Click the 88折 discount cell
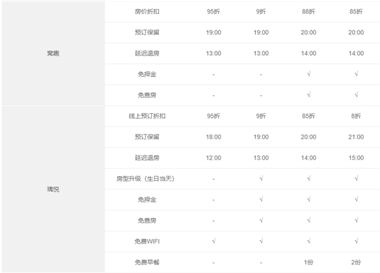This screenshot has width=380, height=273. coord(308,12)
